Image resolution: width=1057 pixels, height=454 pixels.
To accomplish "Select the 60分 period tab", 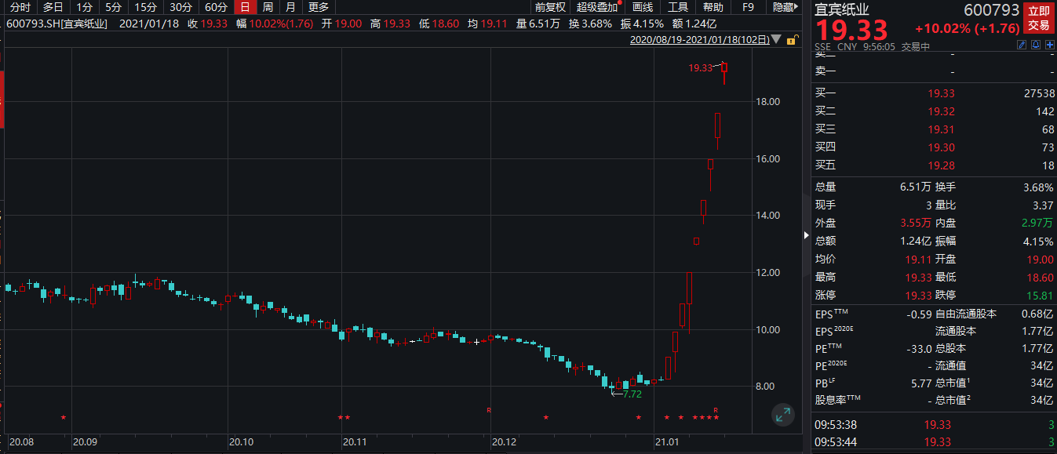I will 216,7.
